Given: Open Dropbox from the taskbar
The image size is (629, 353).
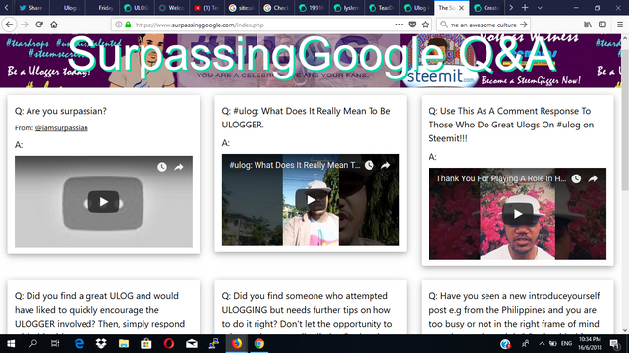Looking at the screenshot, I should click(x=101, y=344).
